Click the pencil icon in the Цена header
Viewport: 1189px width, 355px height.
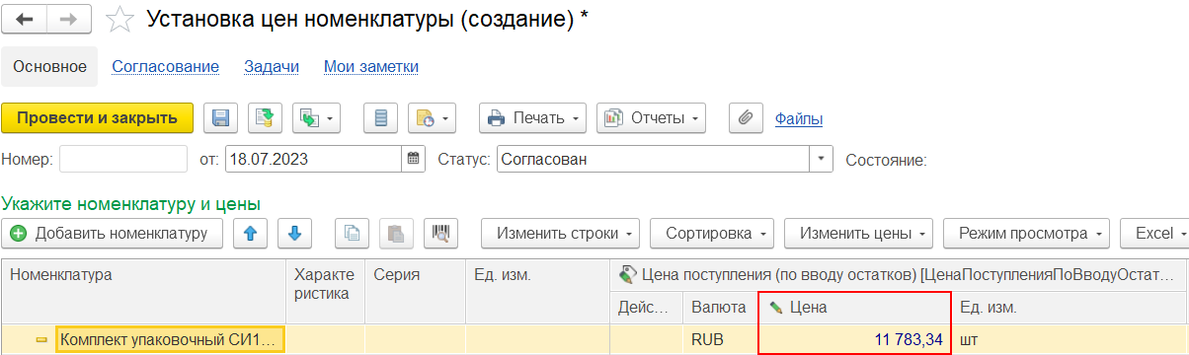pyautogui.click(x=775, y=309)
